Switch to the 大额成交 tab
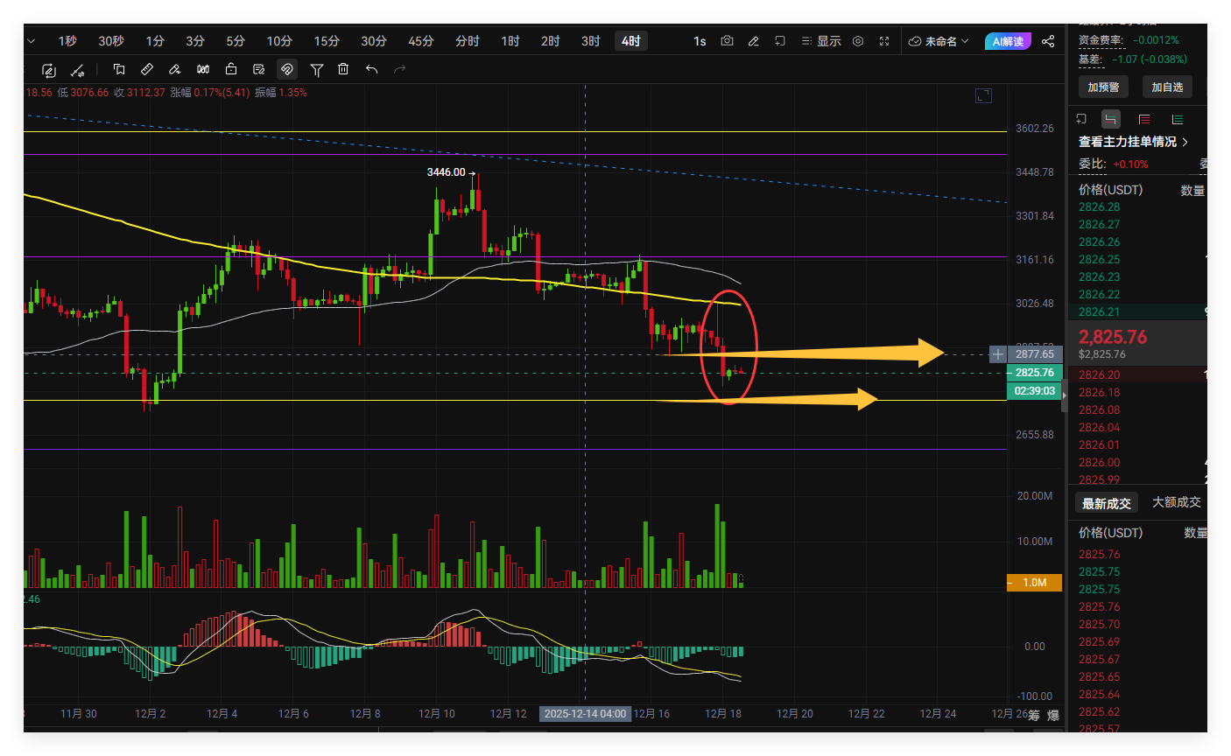Image resolution: width=1231 pixels, height=756 pixels. [x=1176, y=502]
